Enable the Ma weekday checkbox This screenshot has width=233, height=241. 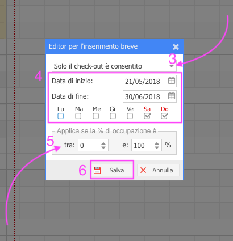coord(78,116)
